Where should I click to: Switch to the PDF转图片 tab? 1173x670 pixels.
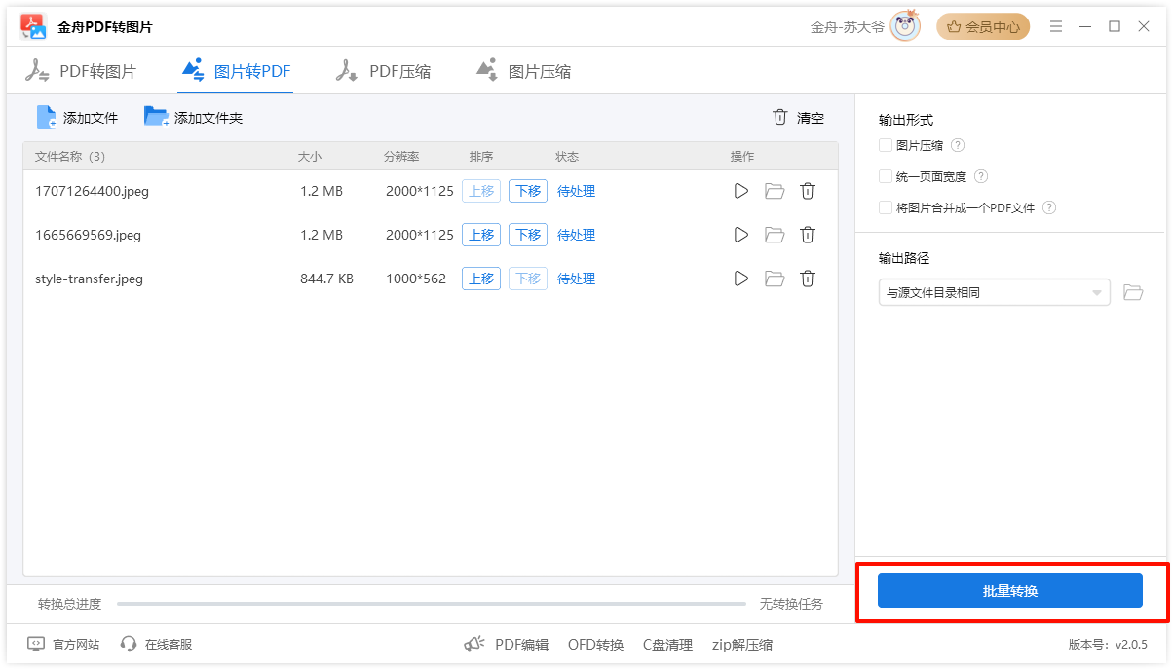click(x=82, y=71)
